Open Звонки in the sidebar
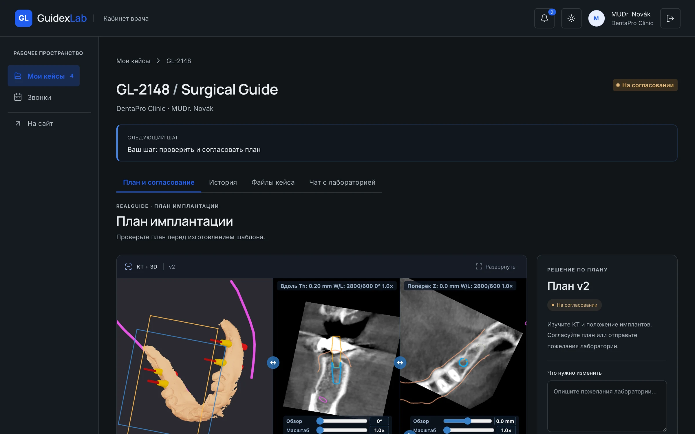 (x=39, y=97)
